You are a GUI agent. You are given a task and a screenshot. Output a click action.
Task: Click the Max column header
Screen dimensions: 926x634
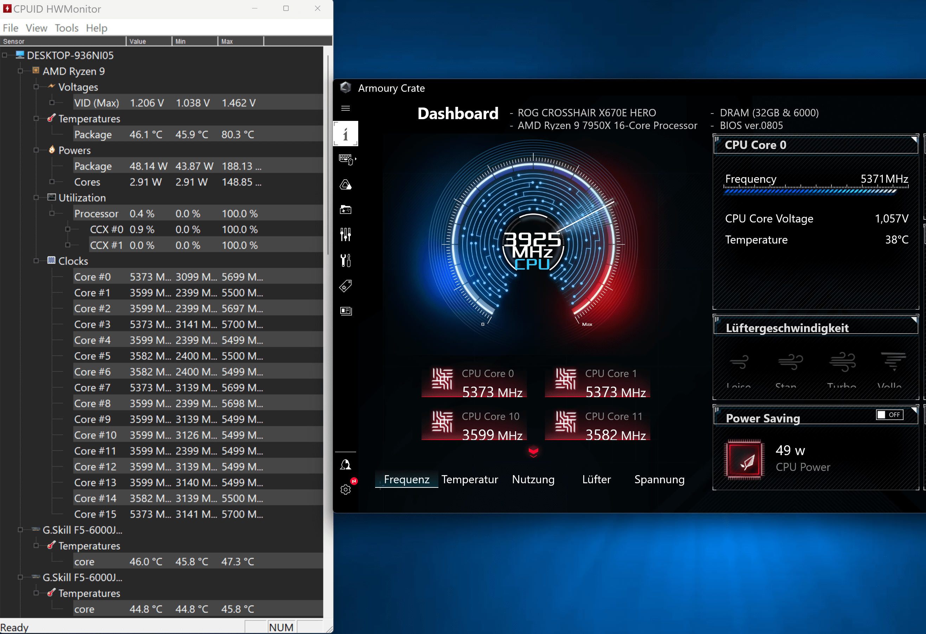pyautogui.click(x=241, y=41)
